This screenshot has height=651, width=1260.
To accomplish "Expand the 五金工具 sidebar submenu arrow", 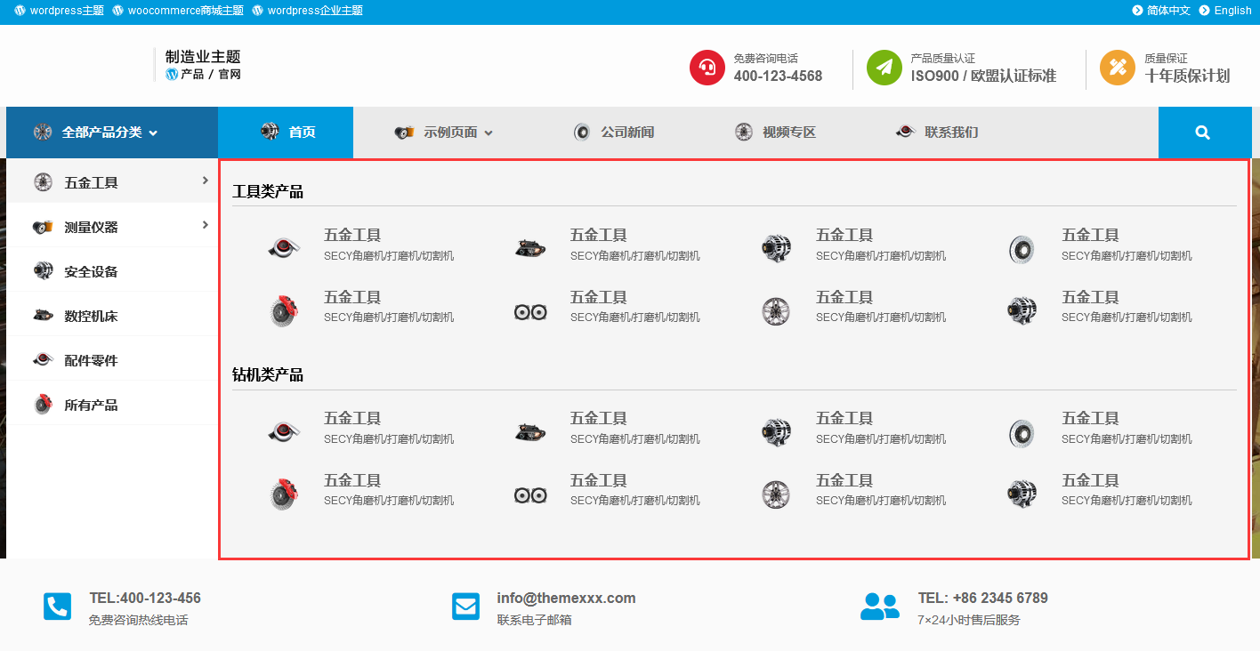I will pyautogui.click(x=206, y=181).
